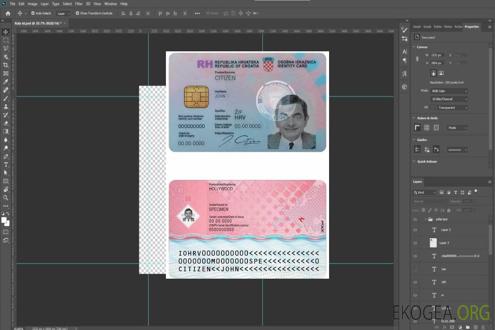This screenshot has width=495, height=330.
Task: Collapse the Rulers & Grids section
Action: click(x=414, y=118)
